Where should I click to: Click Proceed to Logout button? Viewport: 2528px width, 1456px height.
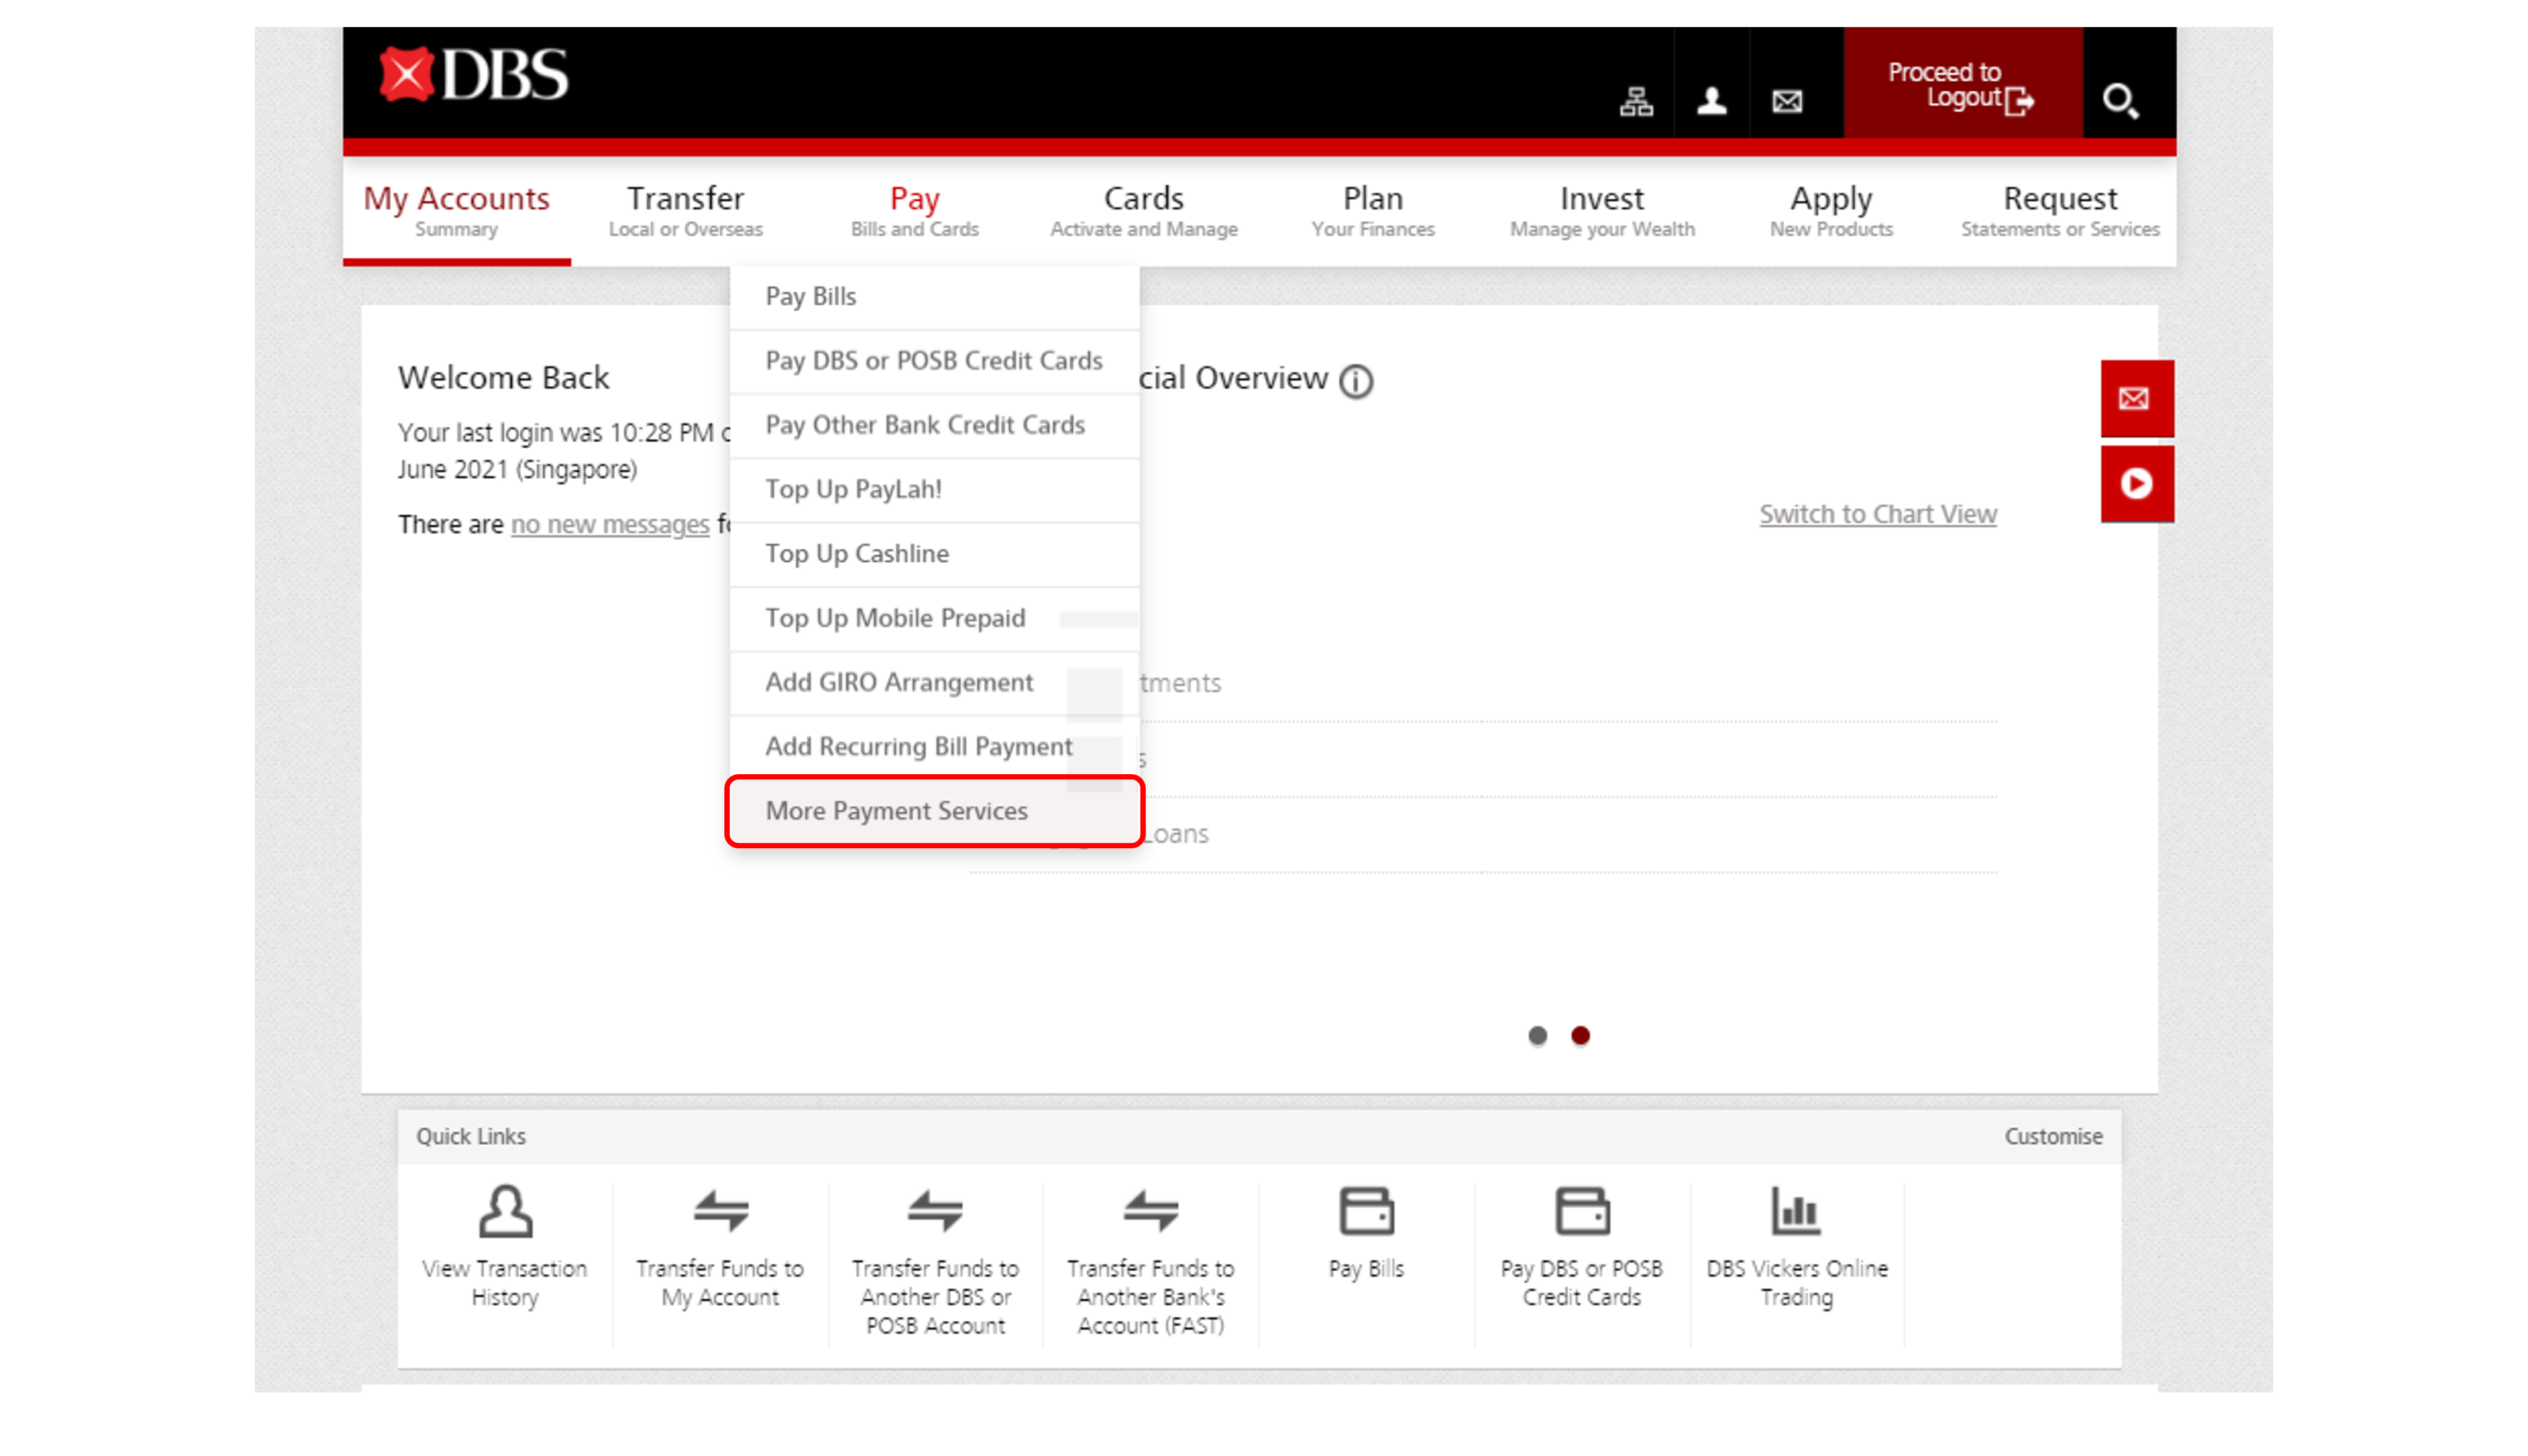point(1962,84)
